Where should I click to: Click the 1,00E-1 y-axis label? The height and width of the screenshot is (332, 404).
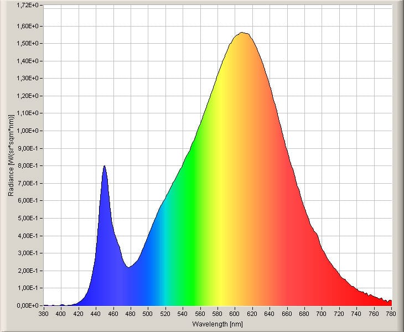tap(28, 288)
